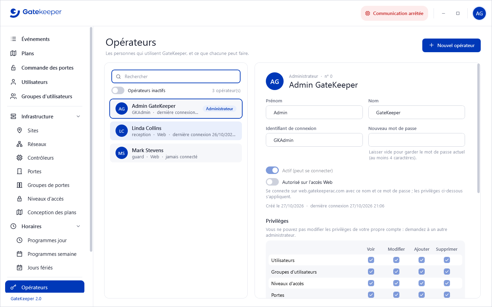
Task: Click the Plans map icon
Action: 13,53
